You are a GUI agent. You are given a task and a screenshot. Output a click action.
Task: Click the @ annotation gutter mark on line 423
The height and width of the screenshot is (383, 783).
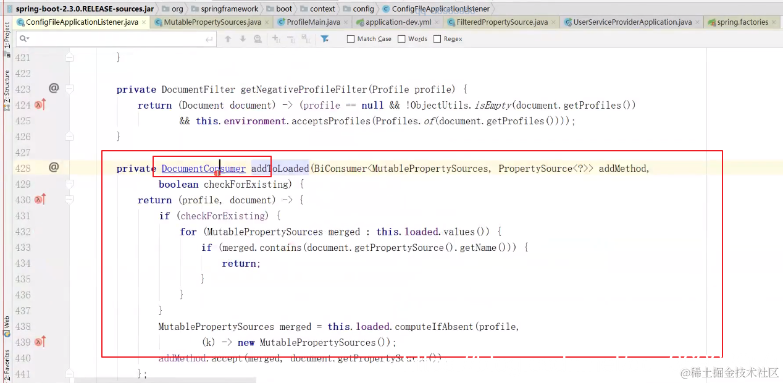click(54, 88)
